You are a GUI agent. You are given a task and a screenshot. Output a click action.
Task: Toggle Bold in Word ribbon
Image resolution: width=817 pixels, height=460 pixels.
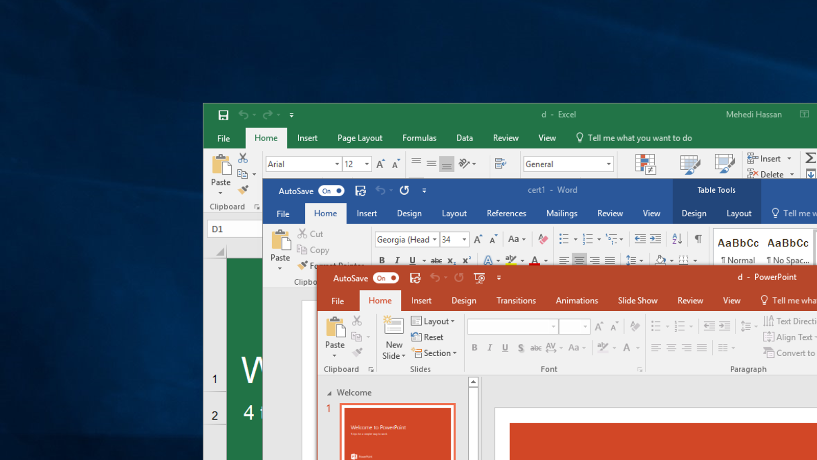point(382,261)
